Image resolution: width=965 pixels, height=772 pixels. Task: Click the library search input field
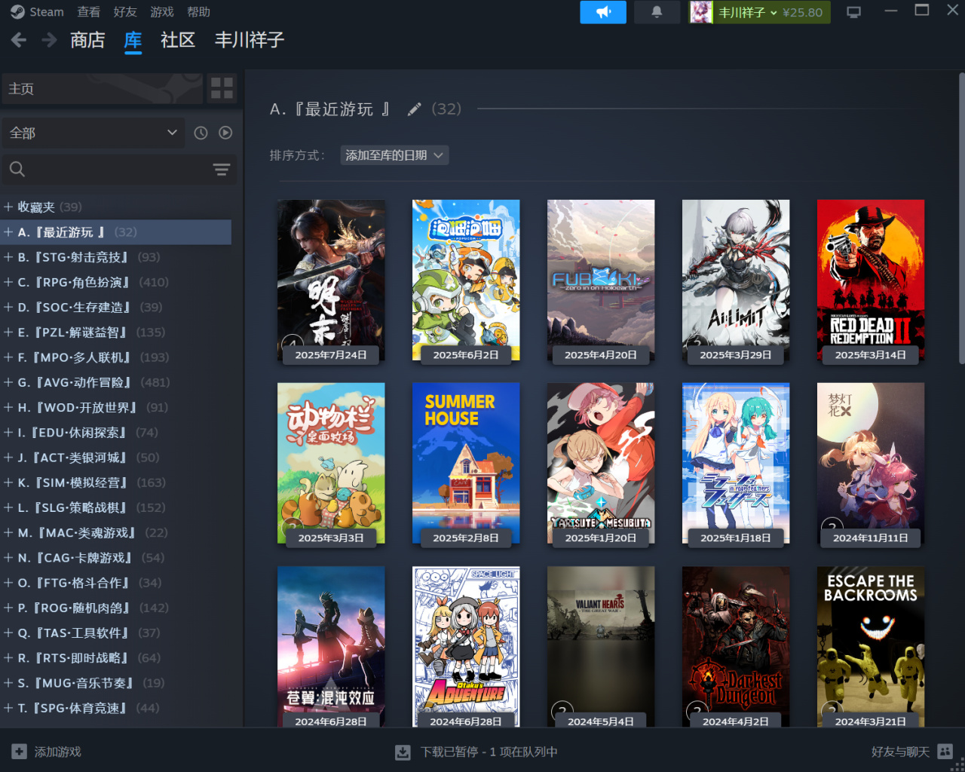coord(119,170)
